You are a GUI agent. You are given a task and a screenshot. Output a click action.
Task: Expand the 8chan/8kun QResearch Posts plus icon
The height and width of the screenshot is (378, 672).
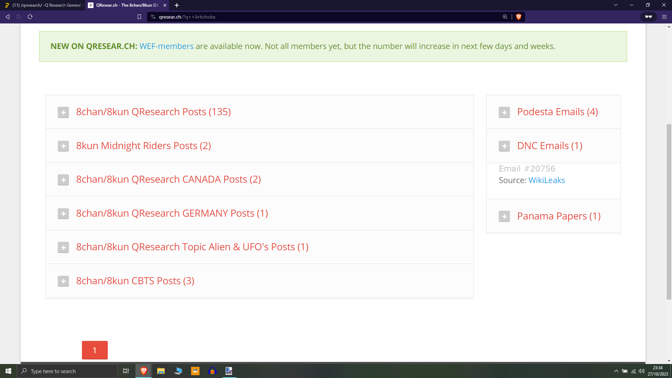[63, 112]
